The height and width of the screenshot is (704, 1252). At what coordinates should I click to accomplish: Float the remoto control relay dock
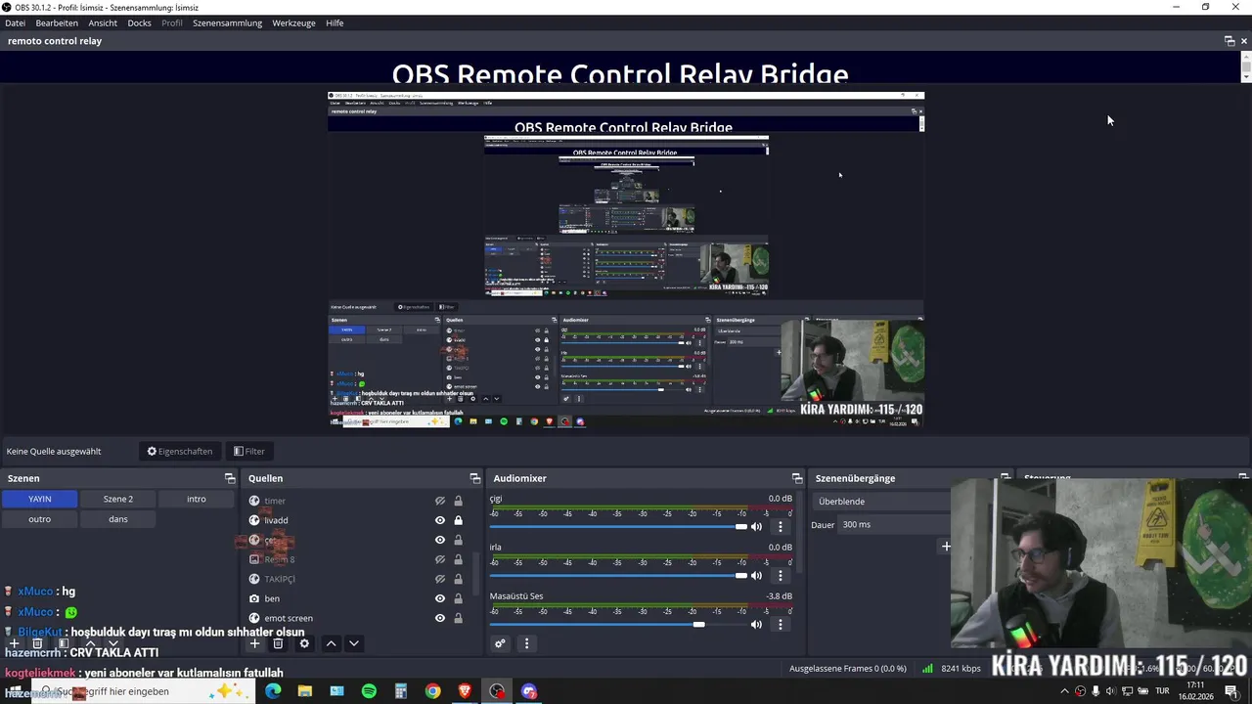click(x=1230, y=41)
